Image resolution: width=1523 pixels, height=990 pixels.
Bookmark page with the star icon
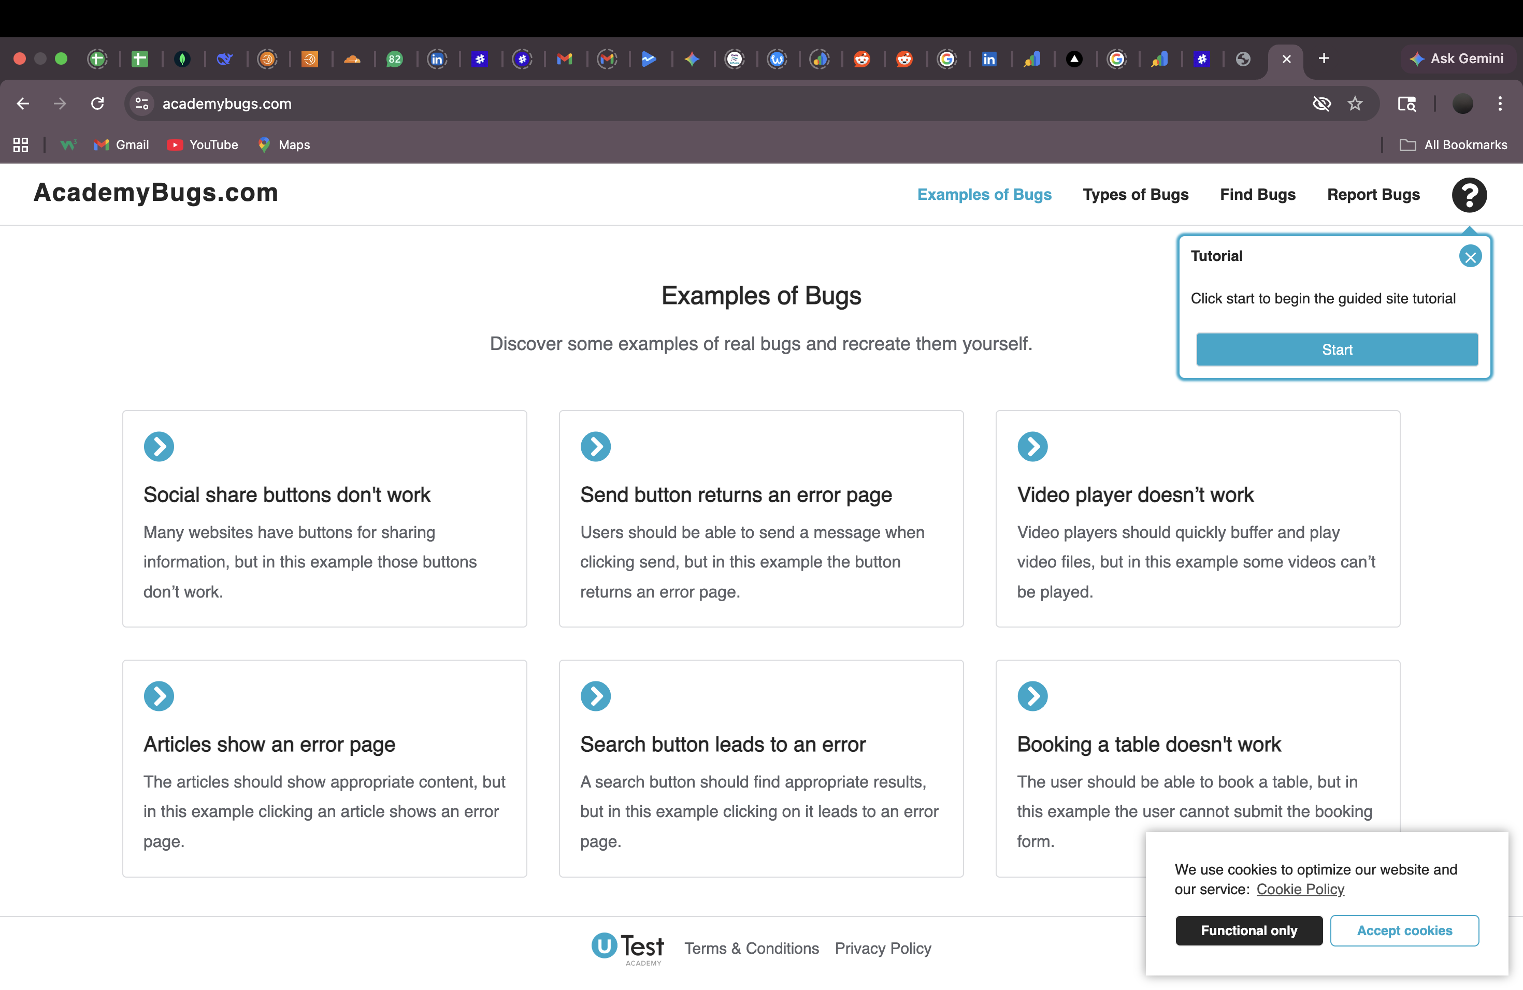coord(1355,104)
